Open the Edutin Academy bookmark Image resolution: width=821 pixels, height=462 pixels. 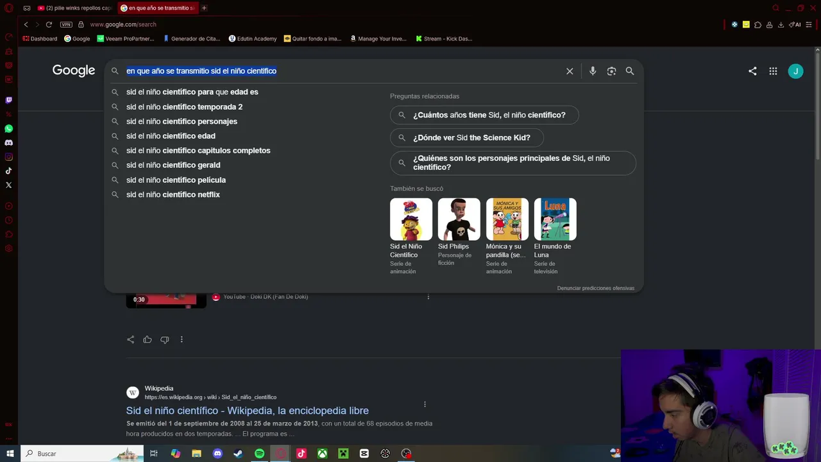click(x=253, y=38)
